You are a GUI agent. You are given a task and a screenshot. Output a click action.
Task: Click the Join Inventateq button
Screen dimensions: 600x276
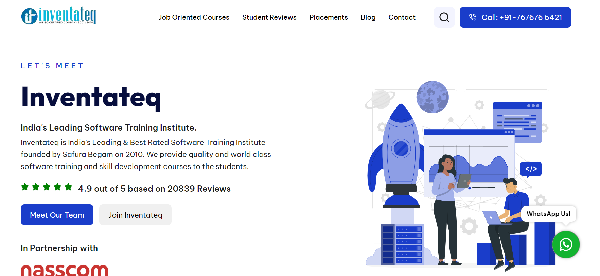135,215
